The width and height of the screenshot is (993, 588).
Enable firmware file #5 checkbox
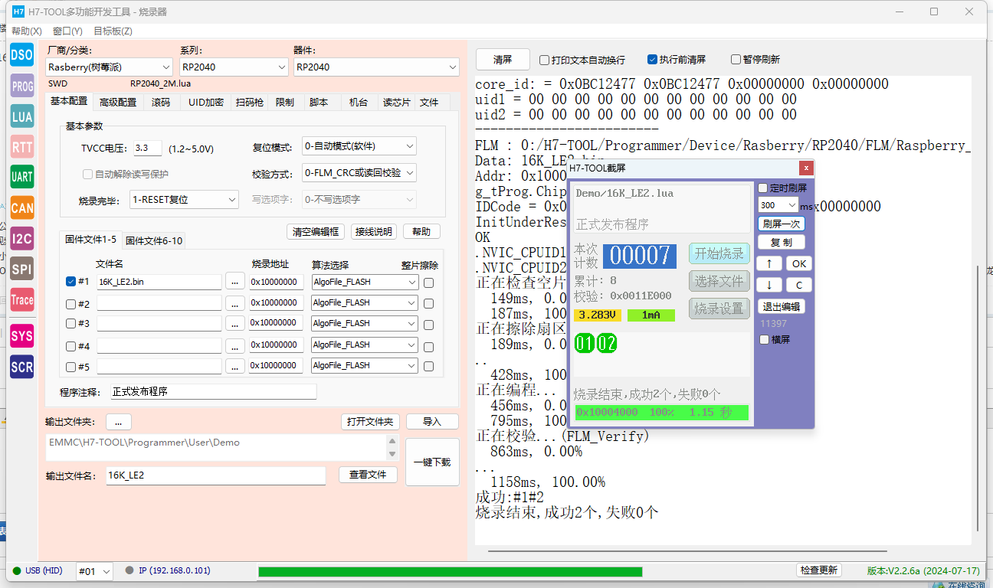tap(71, 366)
